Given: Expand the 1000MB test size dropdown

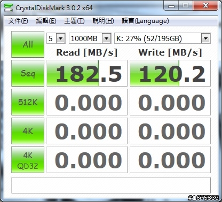Looking at the screenshot, I should [x=106, y=38].
